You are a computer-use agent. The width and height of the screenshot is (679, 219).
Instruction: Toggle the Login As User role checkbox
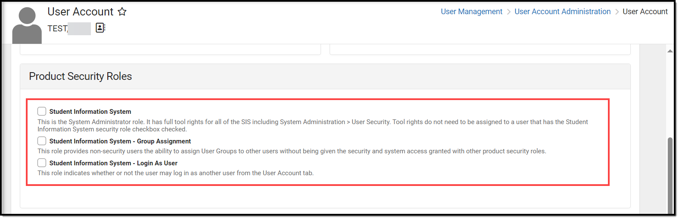(42, 163)
